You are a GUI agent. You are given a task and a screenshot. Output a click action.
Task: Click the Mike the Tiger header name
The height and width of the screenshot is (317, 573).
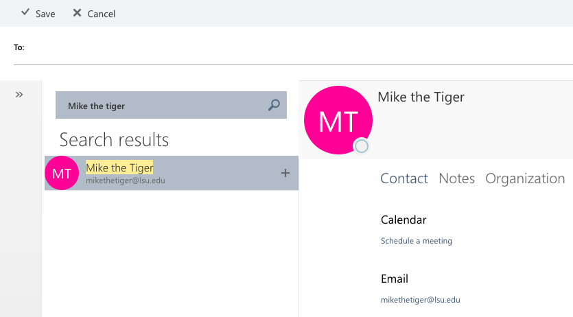pos(421,97)
